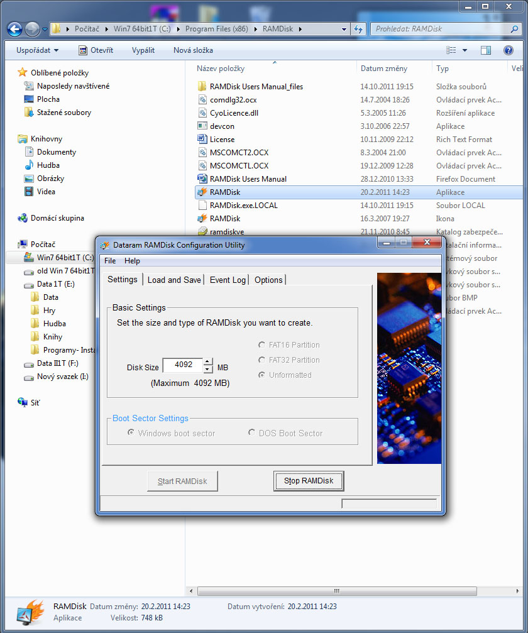Select MSCOMCT2.OCX file icon
The height and width of the screenshot is (633, 528).
[x=202, y=153]
